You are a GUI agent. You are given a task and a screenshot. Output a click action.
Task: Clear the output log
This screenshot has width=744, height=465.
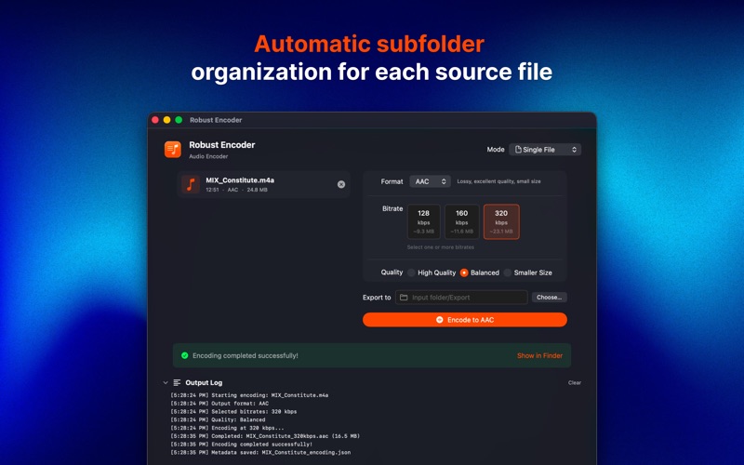point(575,382)
